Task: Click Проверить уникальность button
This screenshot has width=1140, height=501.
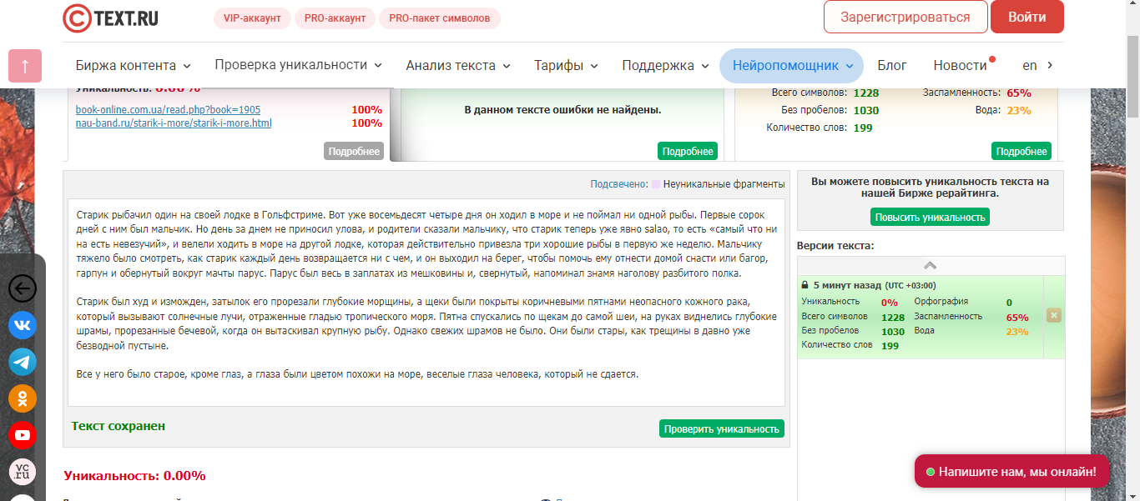Action: 722,428
